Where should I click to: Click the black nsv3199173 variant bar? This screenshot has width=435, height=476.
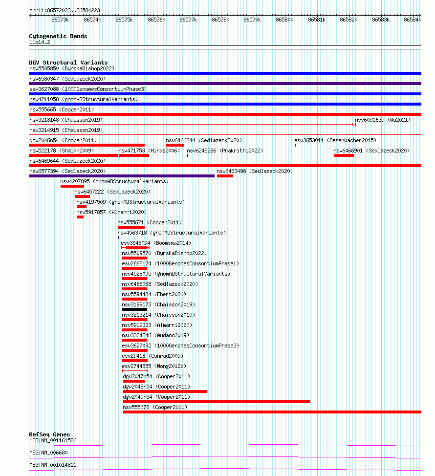[x=134, y=309]
